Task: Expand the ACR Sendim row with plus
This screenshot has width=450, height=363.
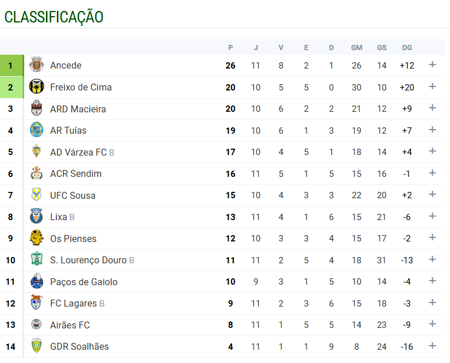Action: point(432,173)
